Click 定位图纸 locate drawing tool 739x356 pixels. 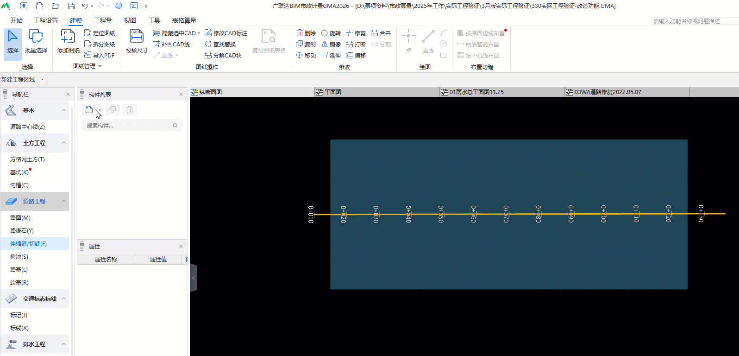(x=100, y=33)
